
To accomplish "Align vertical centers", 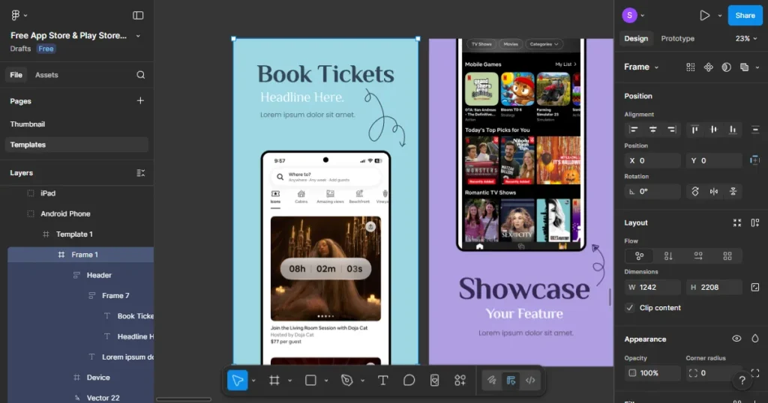I will [x=714, y=130].
